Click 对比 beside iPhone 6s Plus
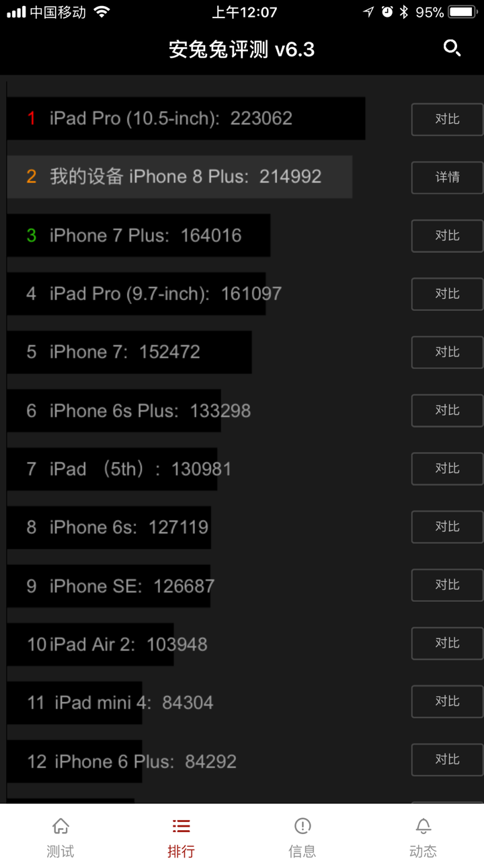The height and width of the screenshot is (861, 484). [447, 410]
